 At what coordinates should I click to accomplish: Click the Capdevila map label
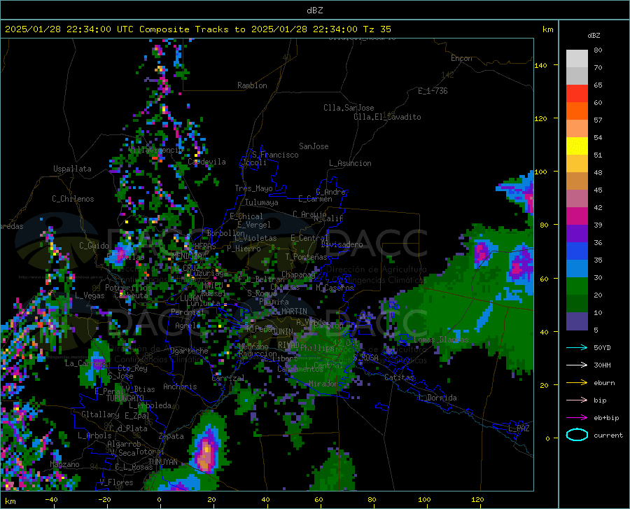tap(206, 162)
